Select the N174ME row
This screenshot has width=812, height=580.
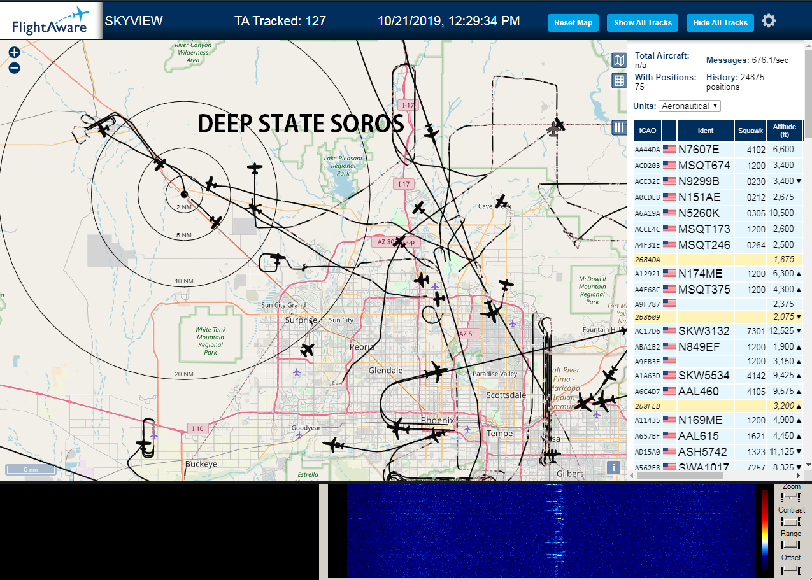718,273
